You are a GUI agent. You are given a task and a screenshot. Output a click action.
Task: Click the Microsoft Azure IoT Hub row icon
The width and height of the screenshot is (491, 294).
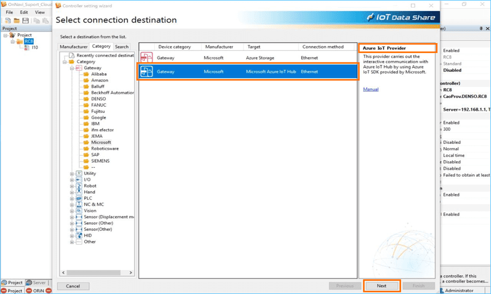tap(146, 71)
